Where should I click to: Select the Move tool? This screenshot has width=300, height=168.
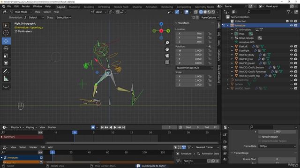click(6, 41)
